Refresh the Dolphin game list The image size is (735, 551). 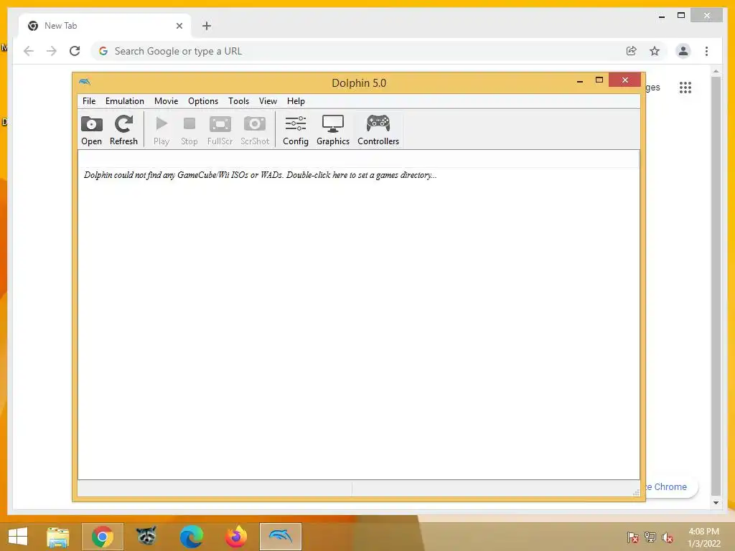(123, 131)
